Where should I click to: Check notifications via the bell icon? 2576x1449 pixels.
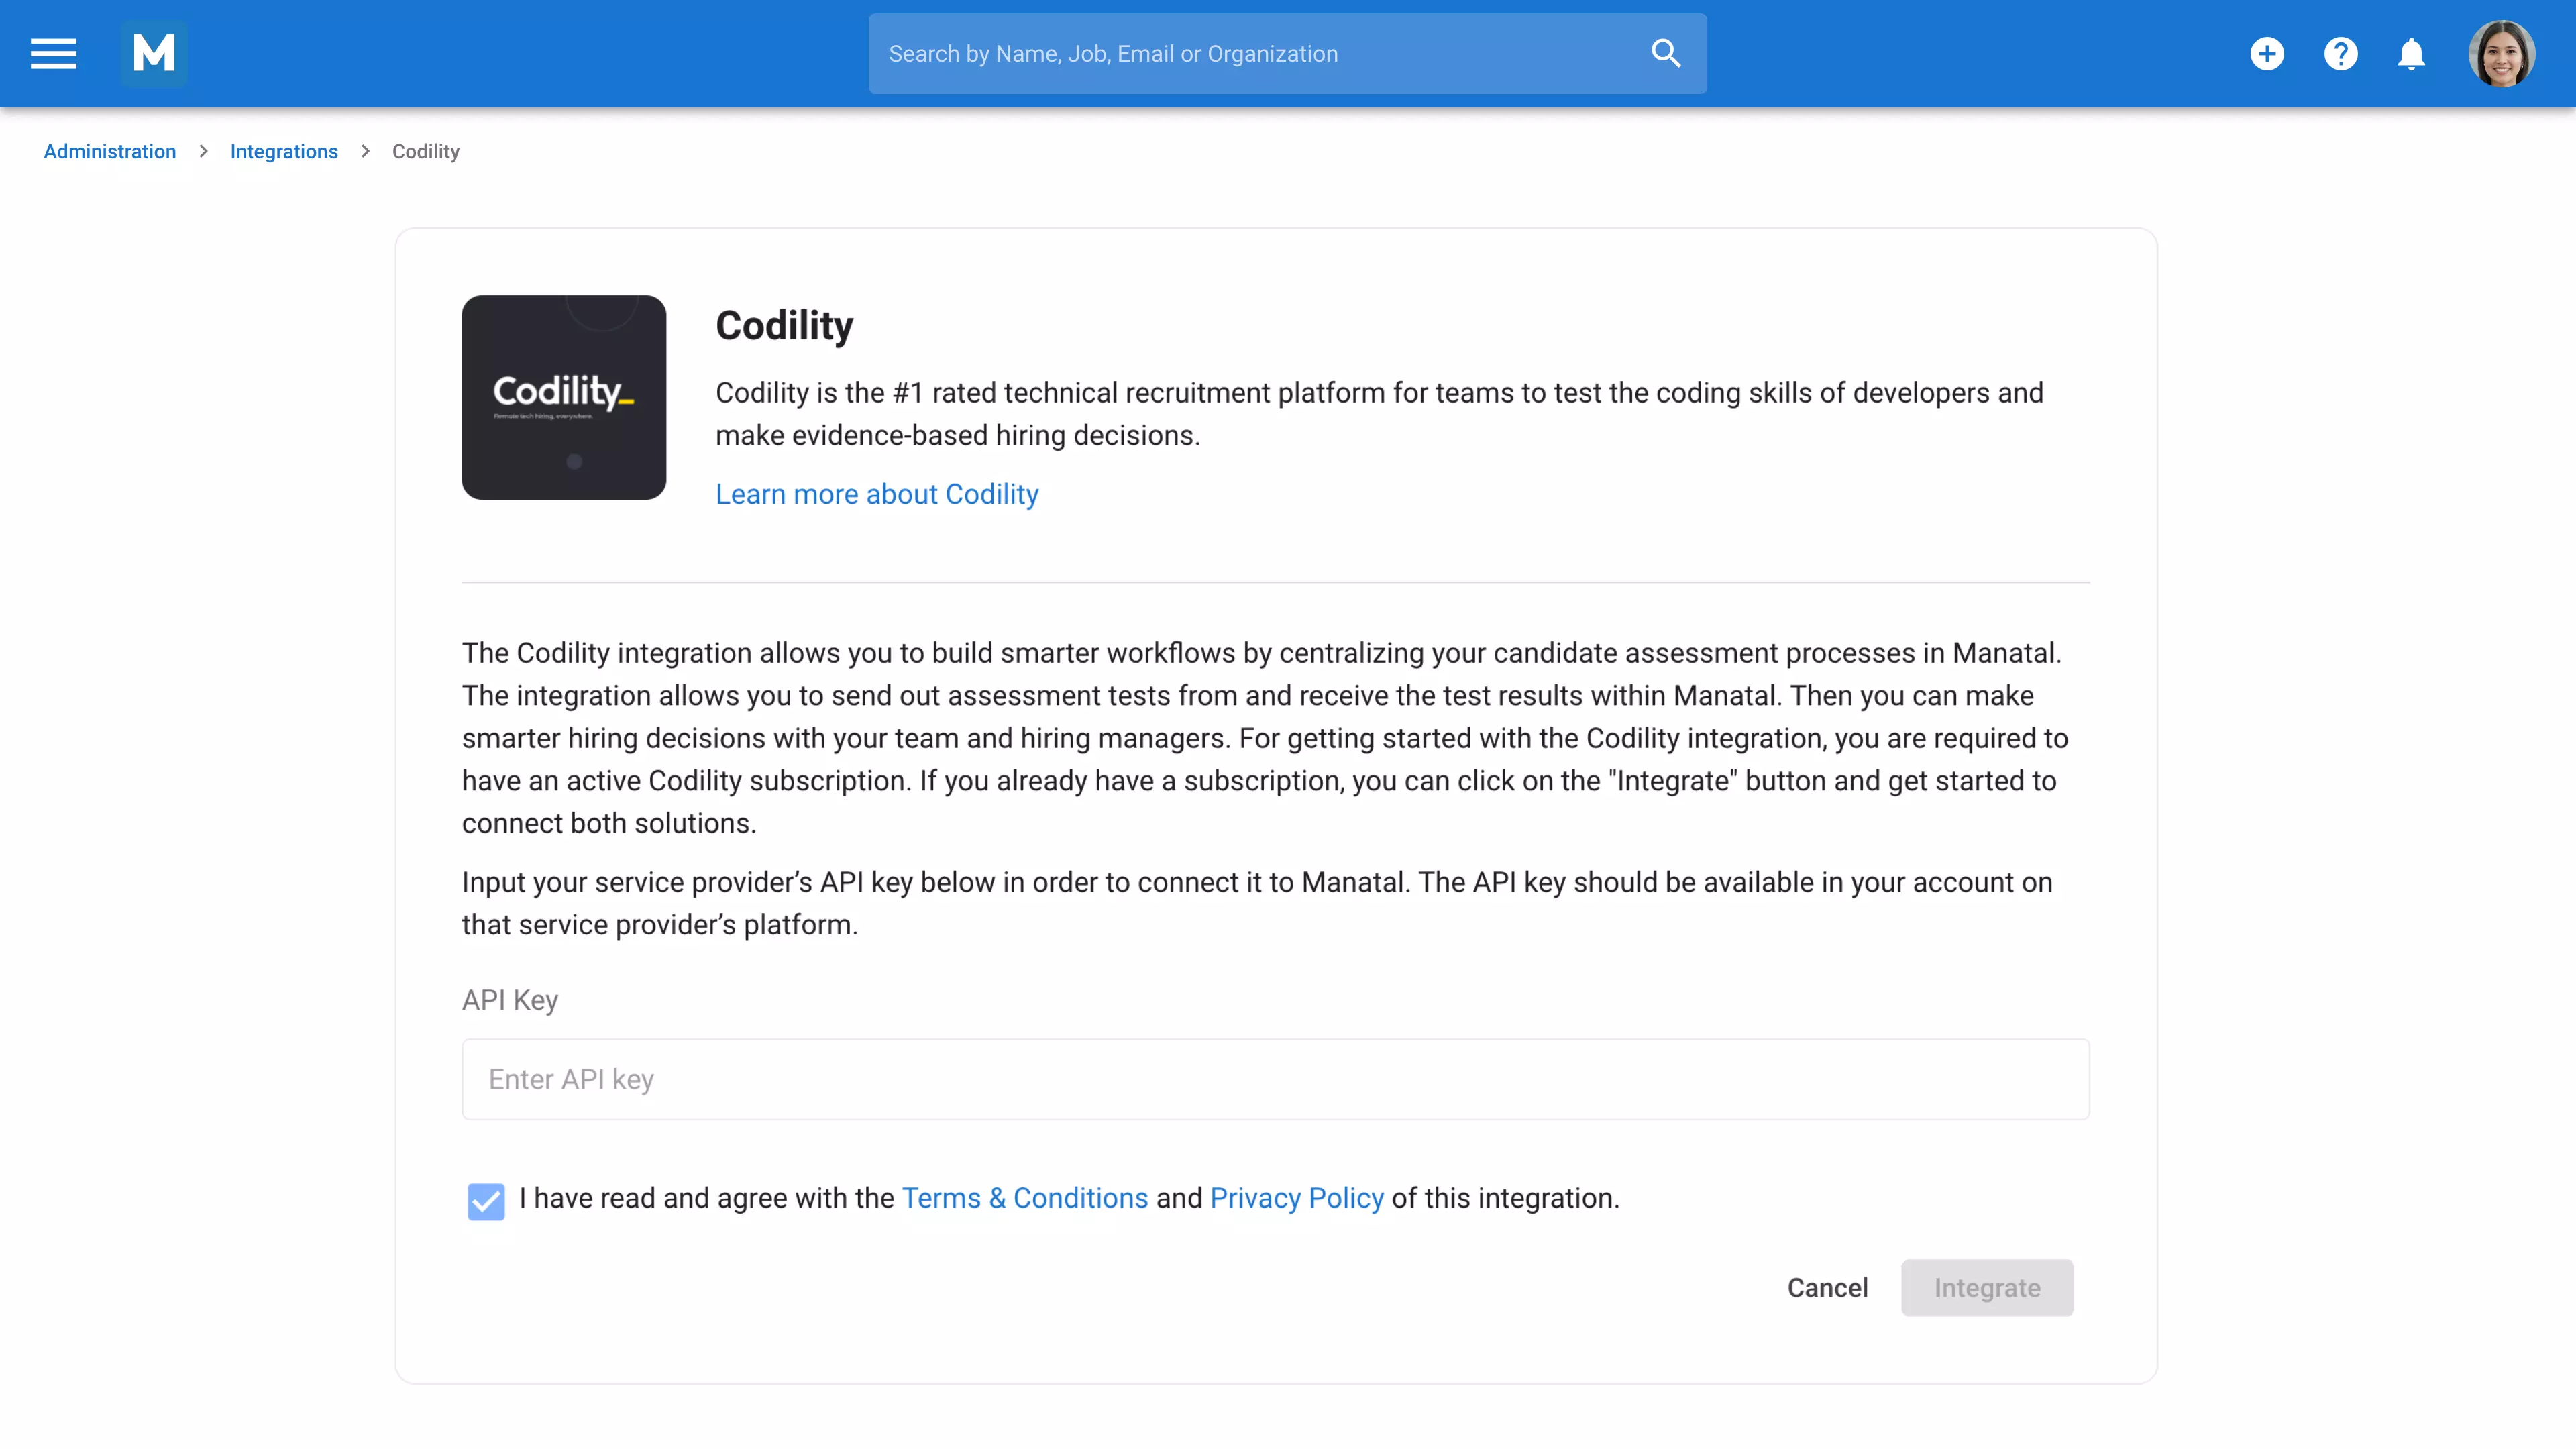[2411, 53]
